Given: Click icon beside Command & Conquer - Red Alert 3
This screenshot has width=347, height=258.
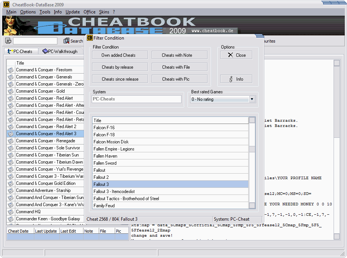Looking at the screenshot, I should tap(10, 134).
